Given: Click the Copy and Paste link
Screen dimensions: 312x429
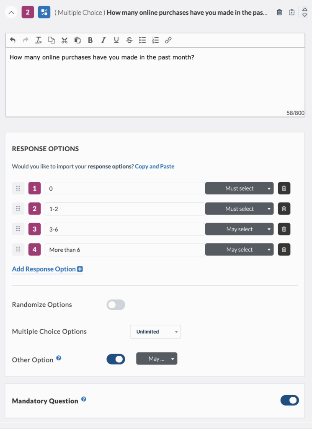Looking at the screenshot, I should [155, 166].
